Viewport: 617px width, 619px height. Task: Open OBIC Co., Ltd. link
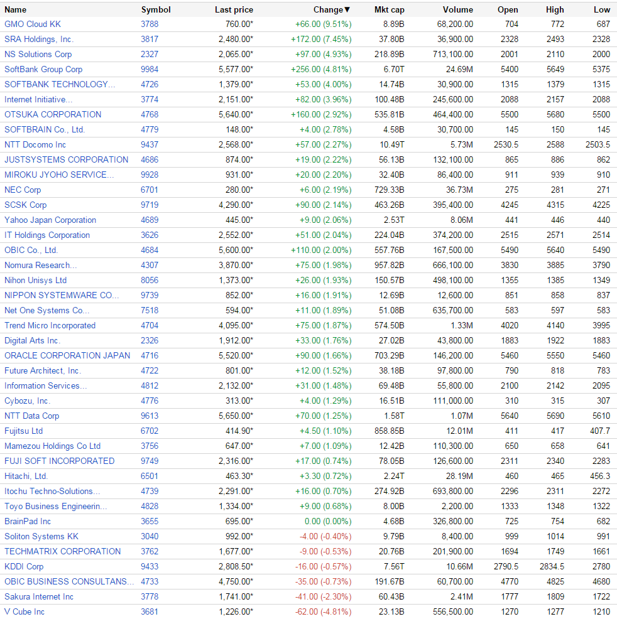tap(31, 250)
